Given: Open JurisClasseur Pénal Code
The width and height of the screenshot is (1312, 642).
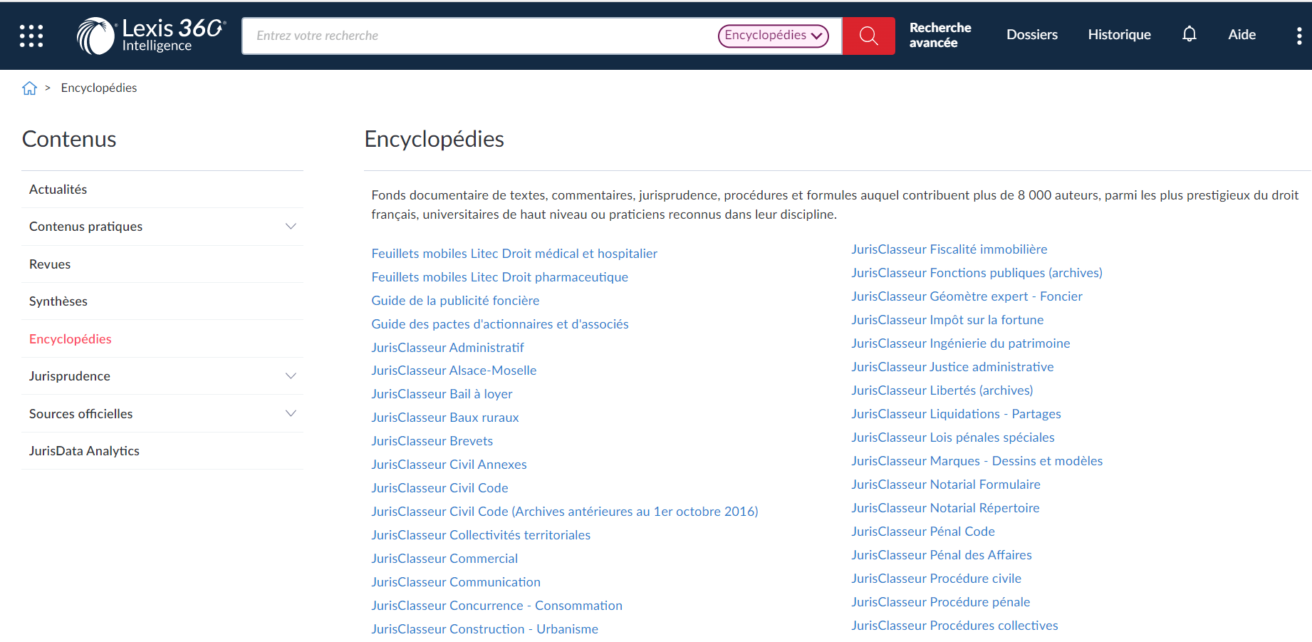Looking at the screenshot, I should coord(922,531).
